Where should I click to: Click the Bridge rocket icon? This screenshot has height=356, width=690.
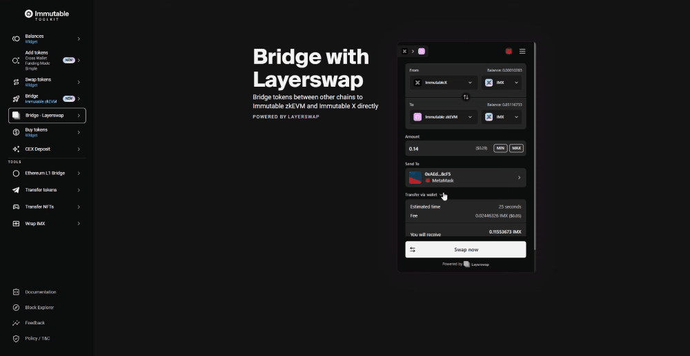click(x=16, y=98)
